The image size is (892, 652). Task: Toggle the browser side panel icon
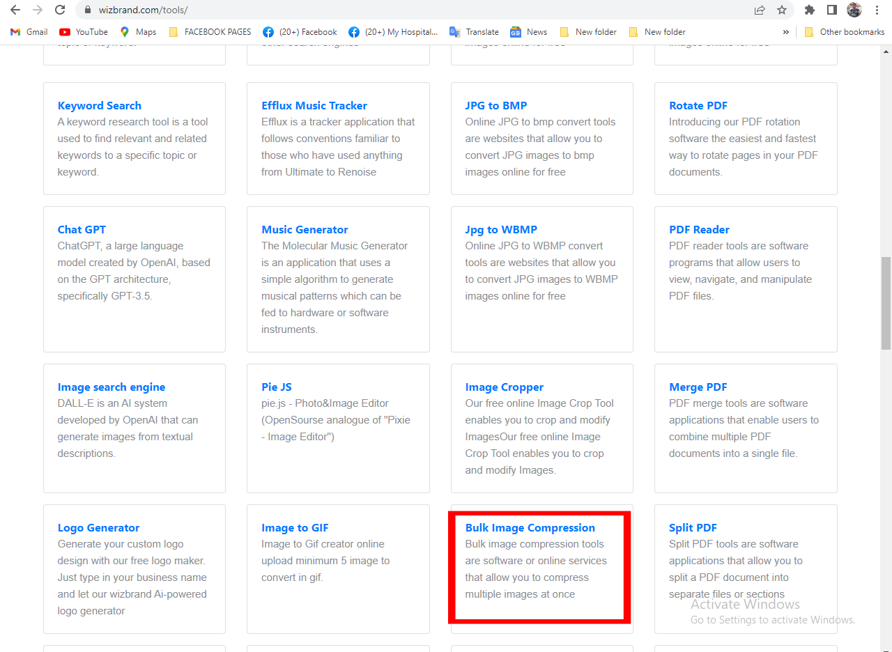point(831,10)
